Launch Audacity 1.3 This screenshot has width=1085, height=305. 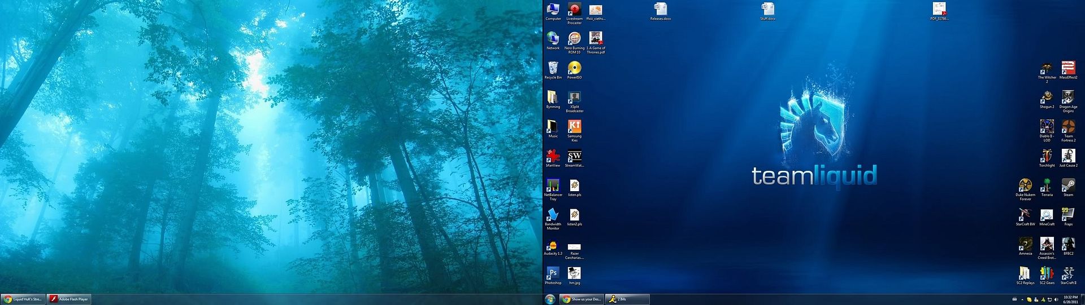click(553, 247)
